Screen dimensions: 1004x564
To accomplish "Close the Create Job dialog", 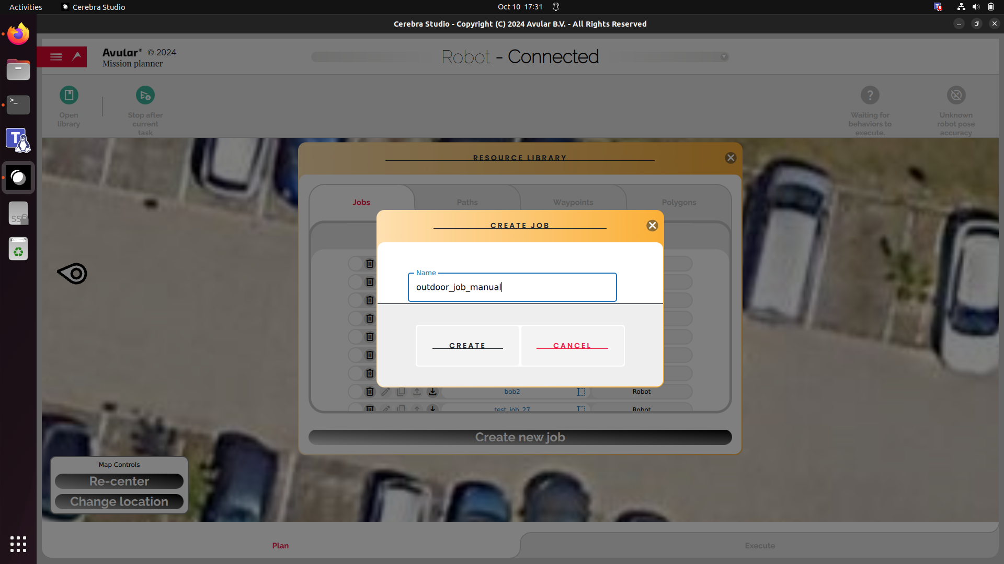I will pyautogui.click(x=652, y=226).
